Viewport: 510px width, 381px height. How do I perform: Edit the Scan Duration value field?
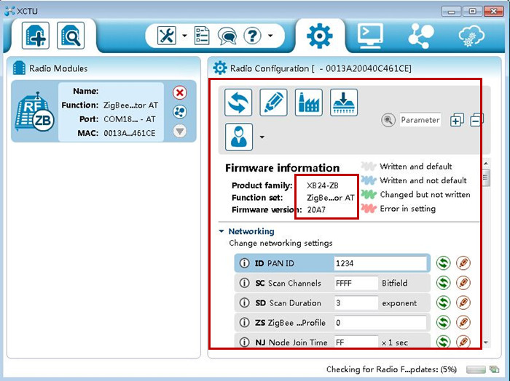coord(356,302)
